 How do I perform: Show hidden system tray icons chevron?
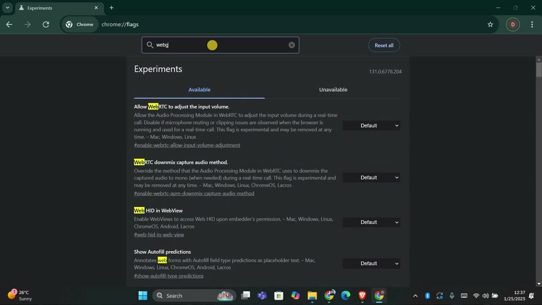click(x=415, y=296)
